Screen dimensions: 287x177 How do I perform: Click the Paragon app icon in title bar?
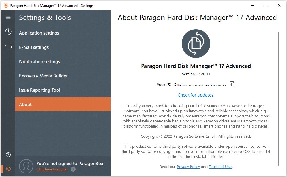(6, 5)
